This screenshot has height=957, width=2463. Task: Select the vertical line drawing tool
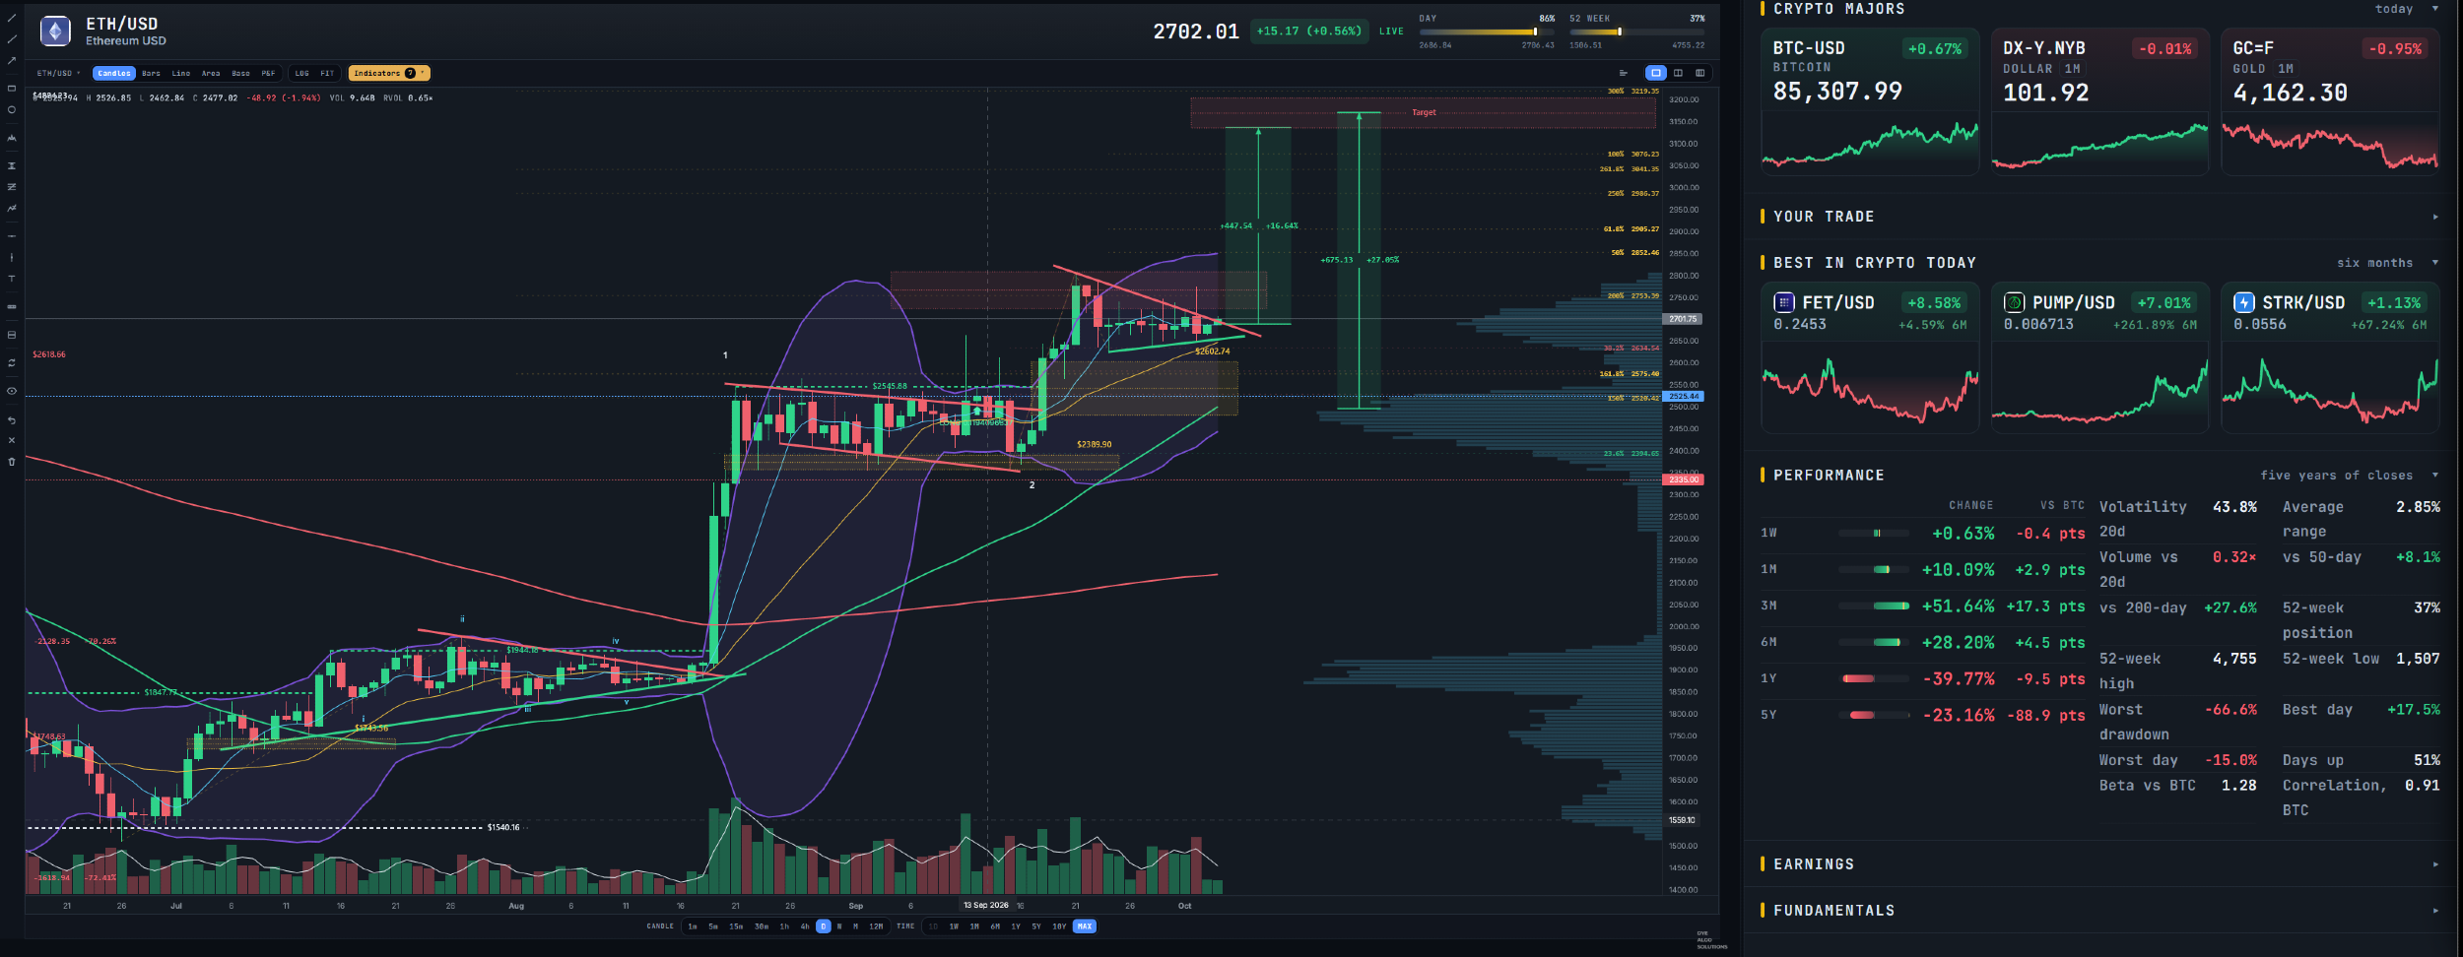coord(12,257)
